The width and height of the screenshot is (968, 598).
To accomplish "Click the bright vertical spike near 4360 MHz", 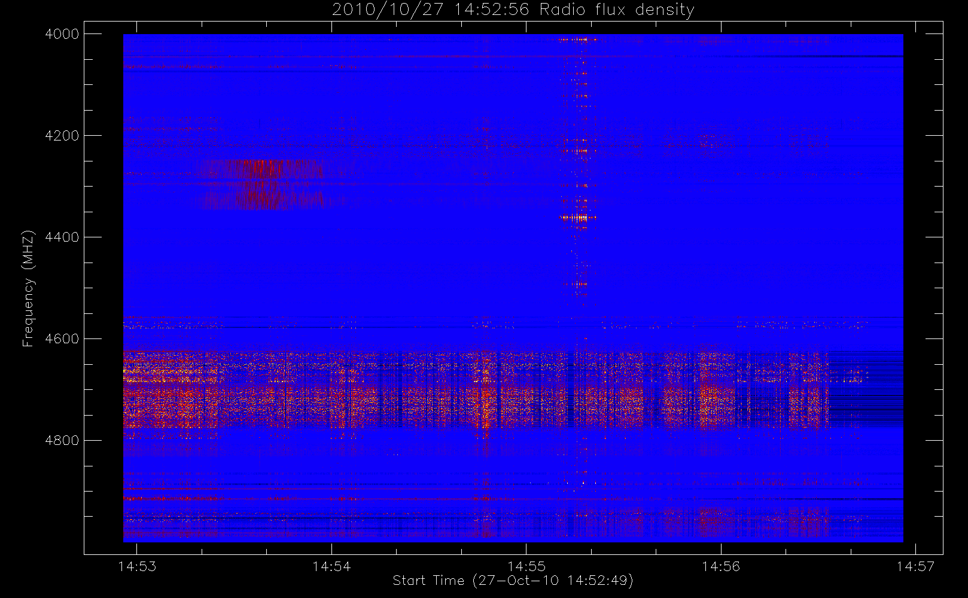I will 578,218.
